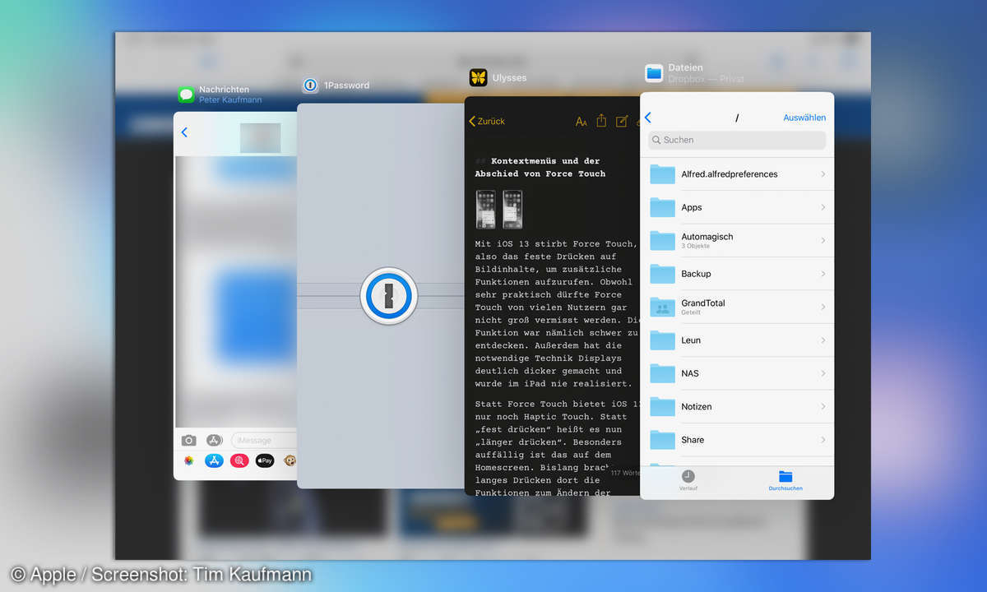The image size is (987, 592).
Task: Open the Backup folder
Action: pyautogui.click(x=737, y=274)
